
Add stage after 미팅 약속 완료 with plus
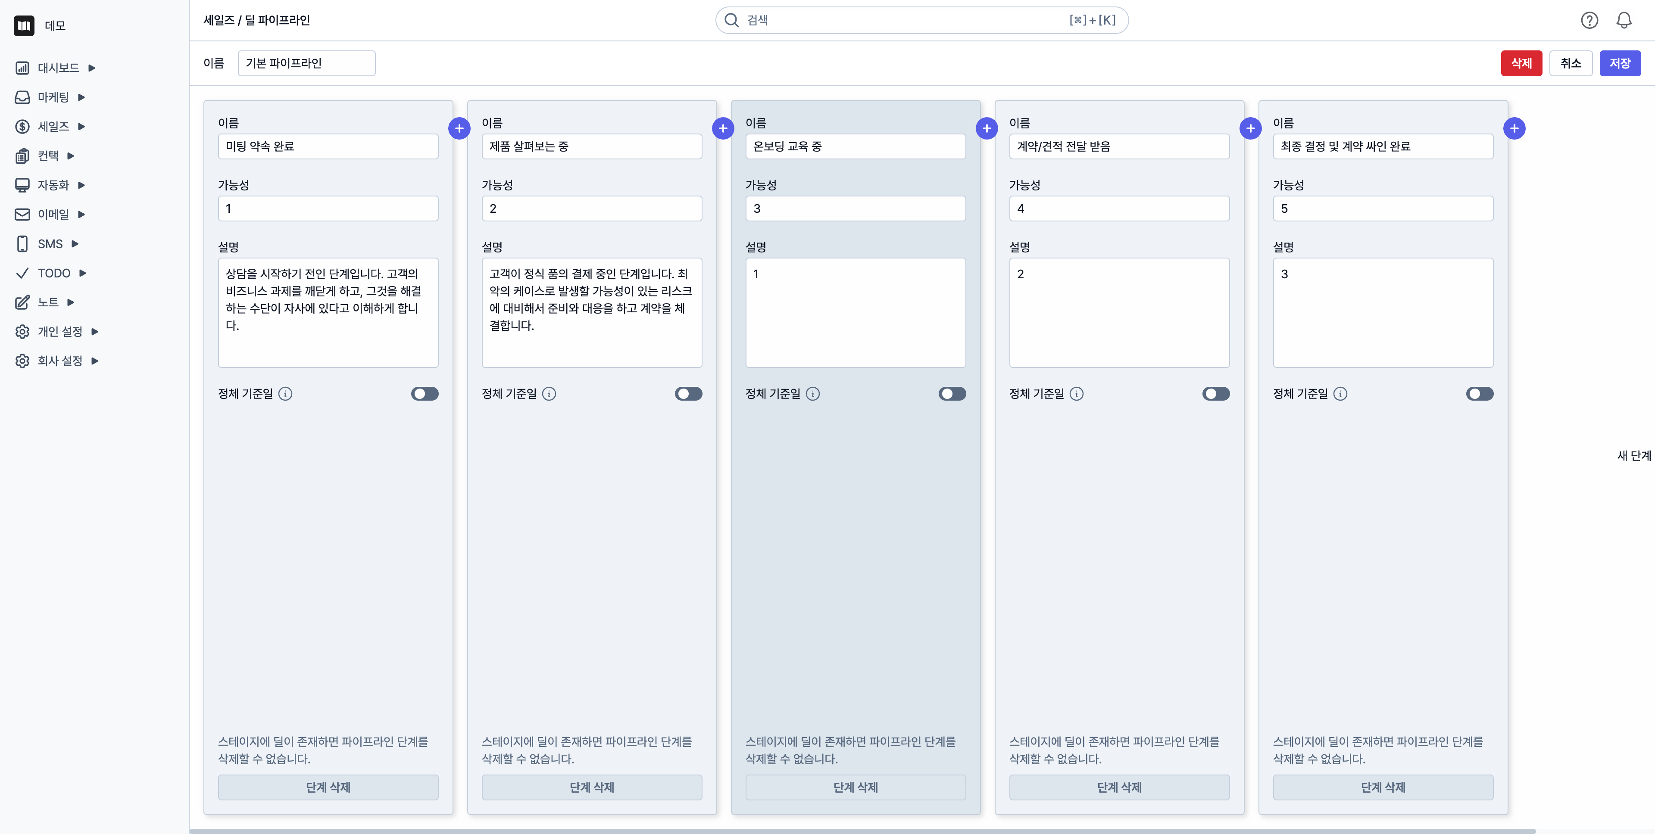[459, 128]
